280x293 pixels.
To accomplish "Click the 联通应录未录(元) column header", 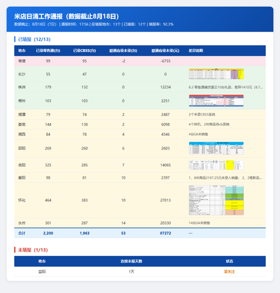I will (x=165, y=51).
